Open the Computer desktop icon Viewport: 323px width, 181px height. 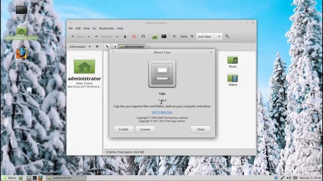pos(21,10)
